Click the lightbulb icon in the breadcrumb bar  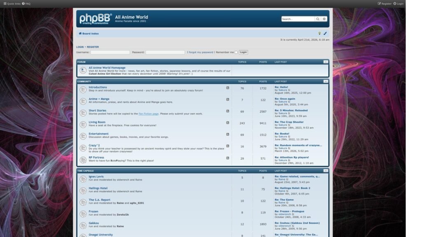click(319, 34)
